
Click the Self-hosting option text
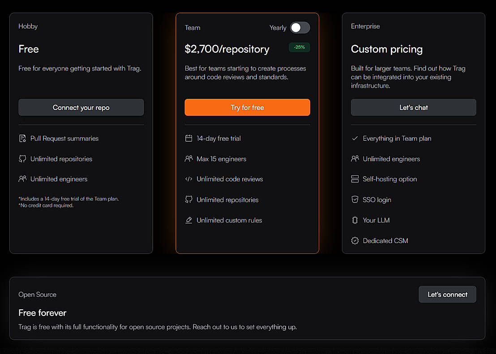click(390, 179)
